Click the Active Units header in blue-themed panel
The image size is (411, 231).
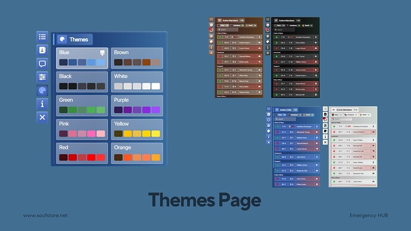286,110
